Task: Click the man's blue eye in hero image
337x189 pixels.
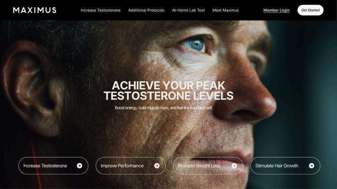Action: tap(195, 45)
